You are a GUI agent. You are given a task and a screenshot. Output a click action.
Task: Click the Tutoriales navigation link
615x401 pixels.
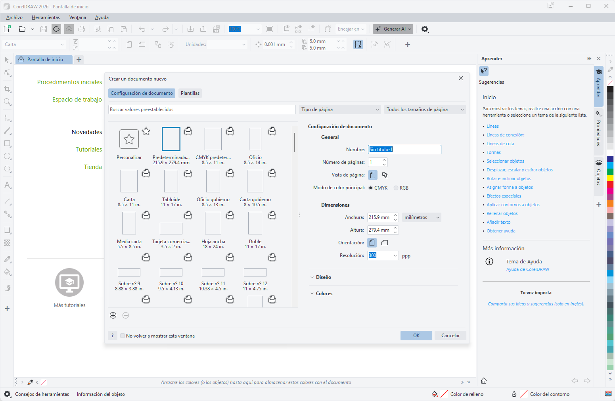[x=89, y=150]
